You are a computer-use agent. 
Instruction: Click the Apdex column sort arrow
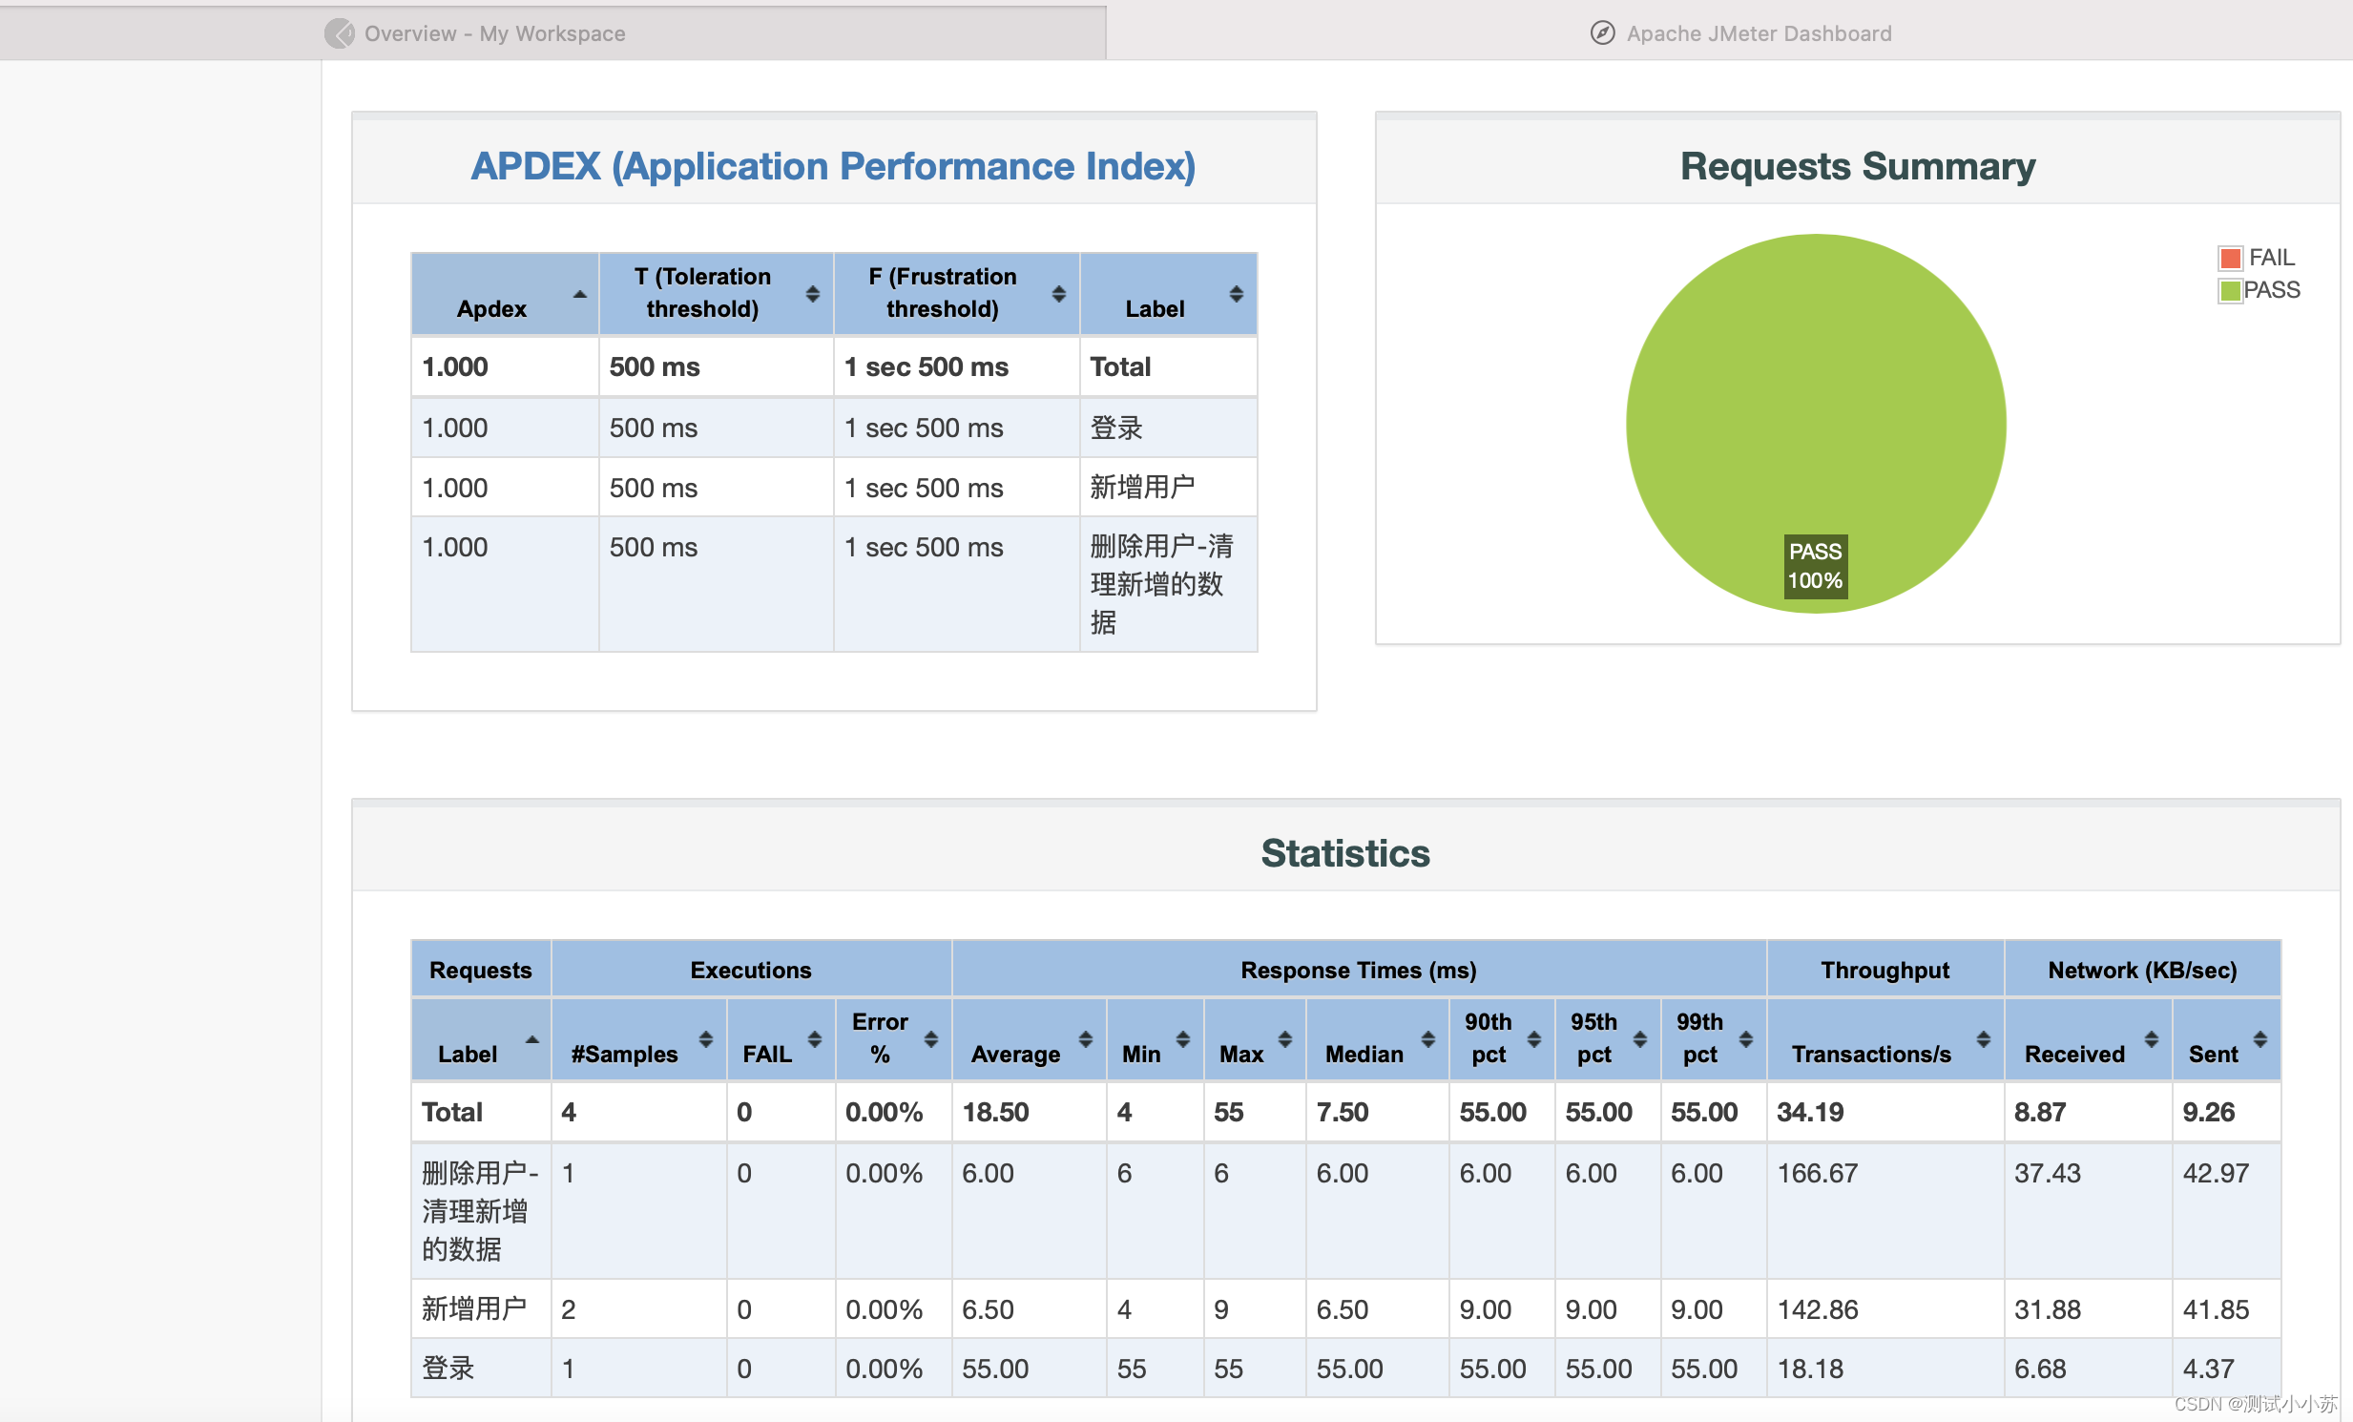tap(579, 294)
